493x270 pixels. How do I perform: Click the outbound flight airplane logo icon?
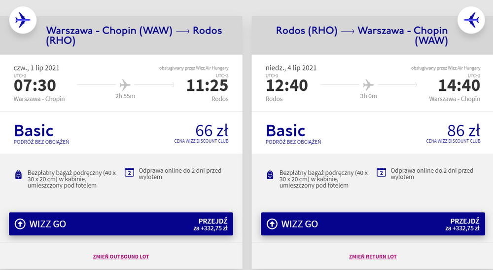(23, 20)
